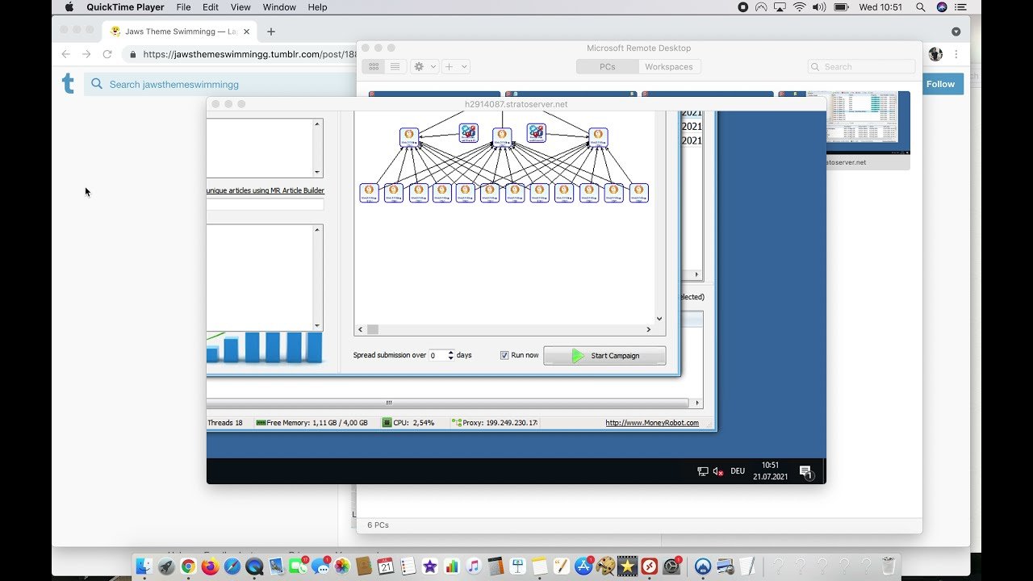Open the QuickTime Player menu
This screenshot has width=1033, height=581.
click(x=125, y=7)
